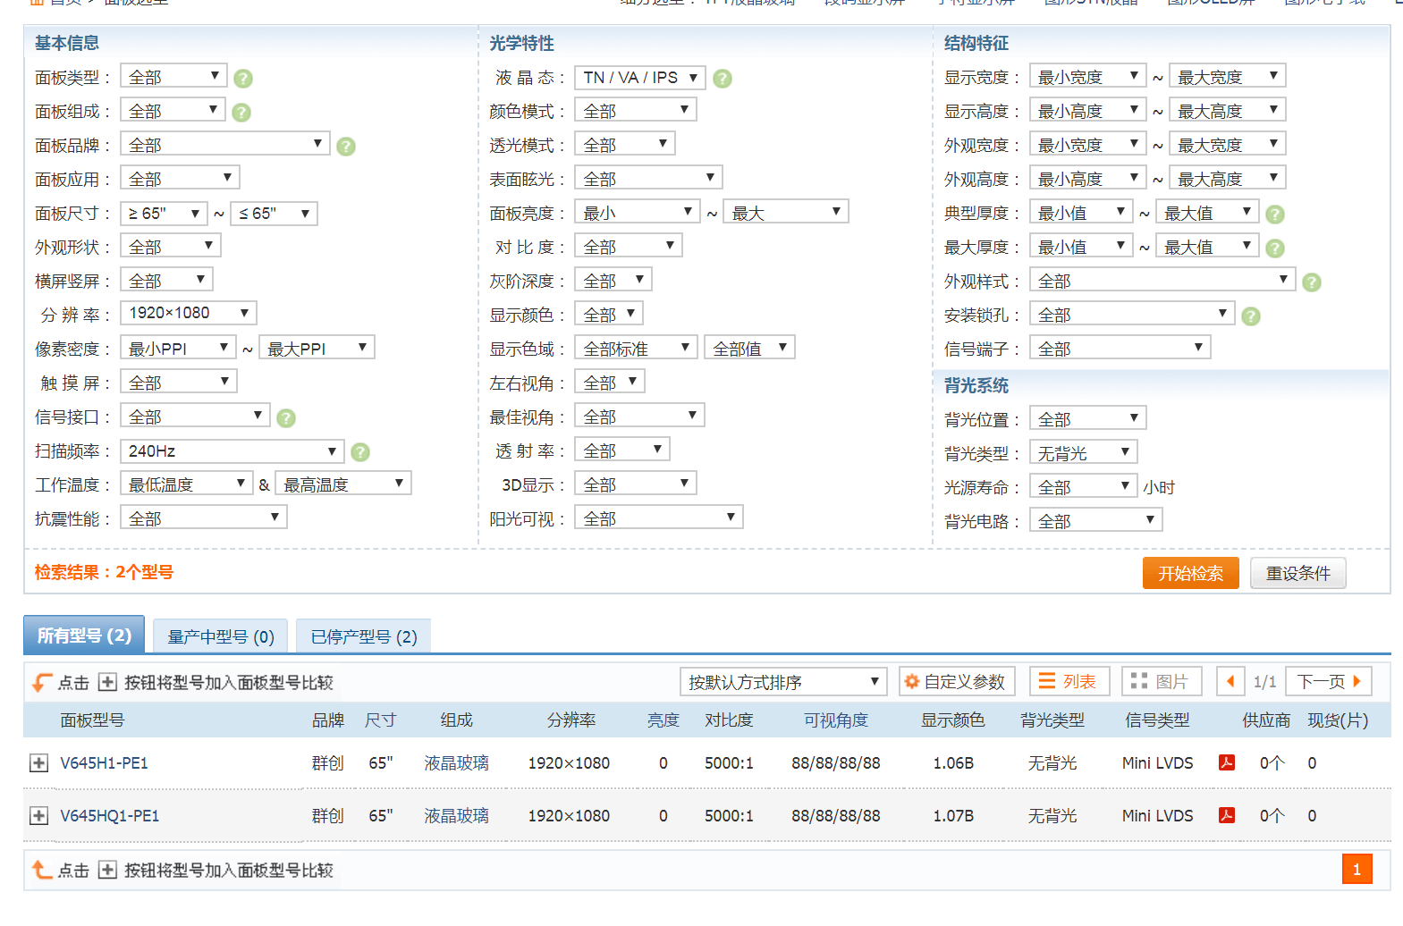1403x926 pixels.
Task: Switch to 已停产型号 (2) tab
Action: click(363, 636)
